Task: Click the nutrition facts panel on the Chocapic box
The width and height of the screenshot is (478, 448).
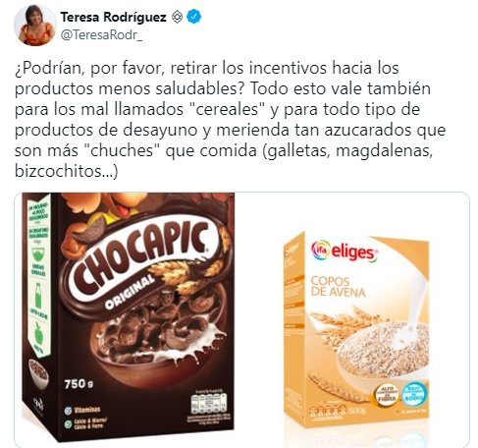Action: (209, 403)
